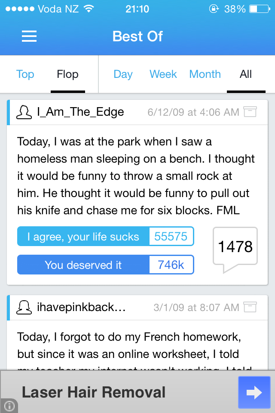Image resolution: width=275 pixels, height=413 pixels.
Task: Tap the blue arrow on the ad
Action: pos(254,392)
